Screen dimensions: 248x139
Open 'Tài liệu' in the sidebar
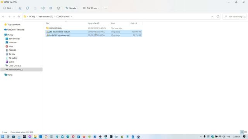coord(12,54)
